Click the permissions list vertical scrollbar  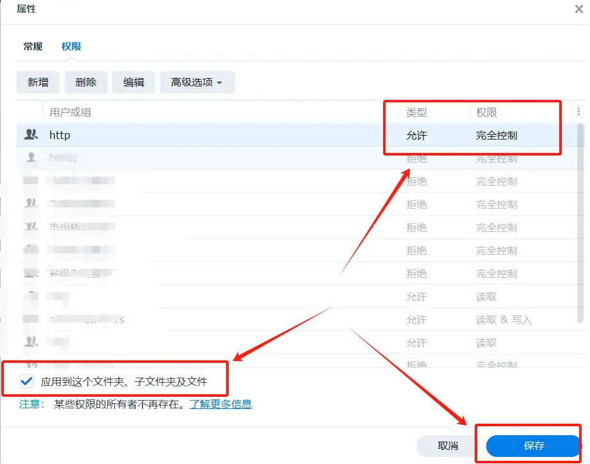coord(580,223)
